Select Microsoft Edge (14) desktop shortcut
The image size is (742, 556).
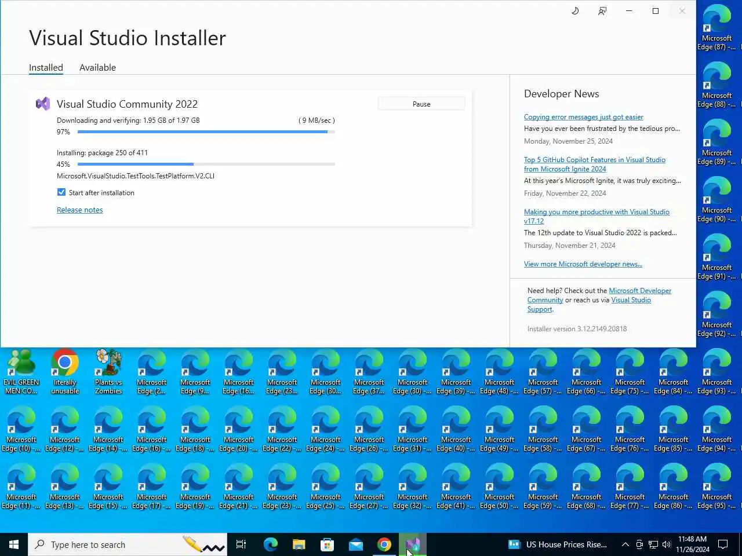[x=108, y=430]
